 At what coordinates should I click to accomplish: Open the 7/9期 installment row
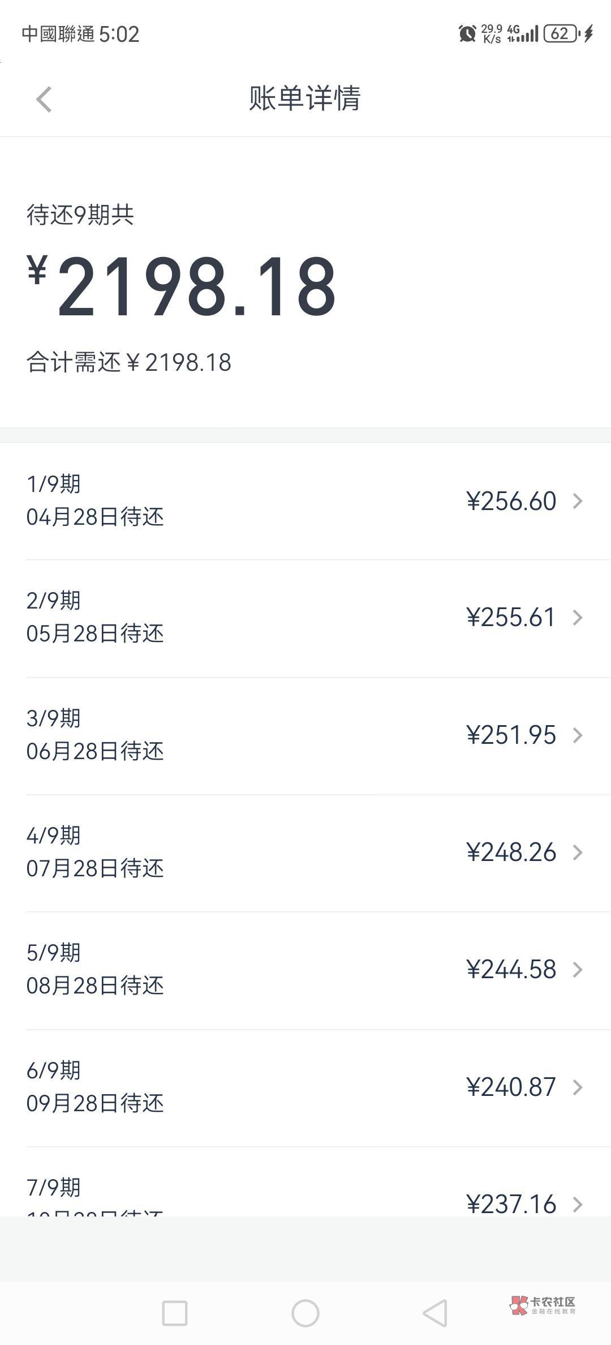pos(305,1194)
